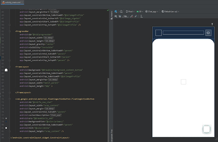Click the Select Design Surface layers icon
Viewport: 218px width, 142px height.
pos(116,11)
